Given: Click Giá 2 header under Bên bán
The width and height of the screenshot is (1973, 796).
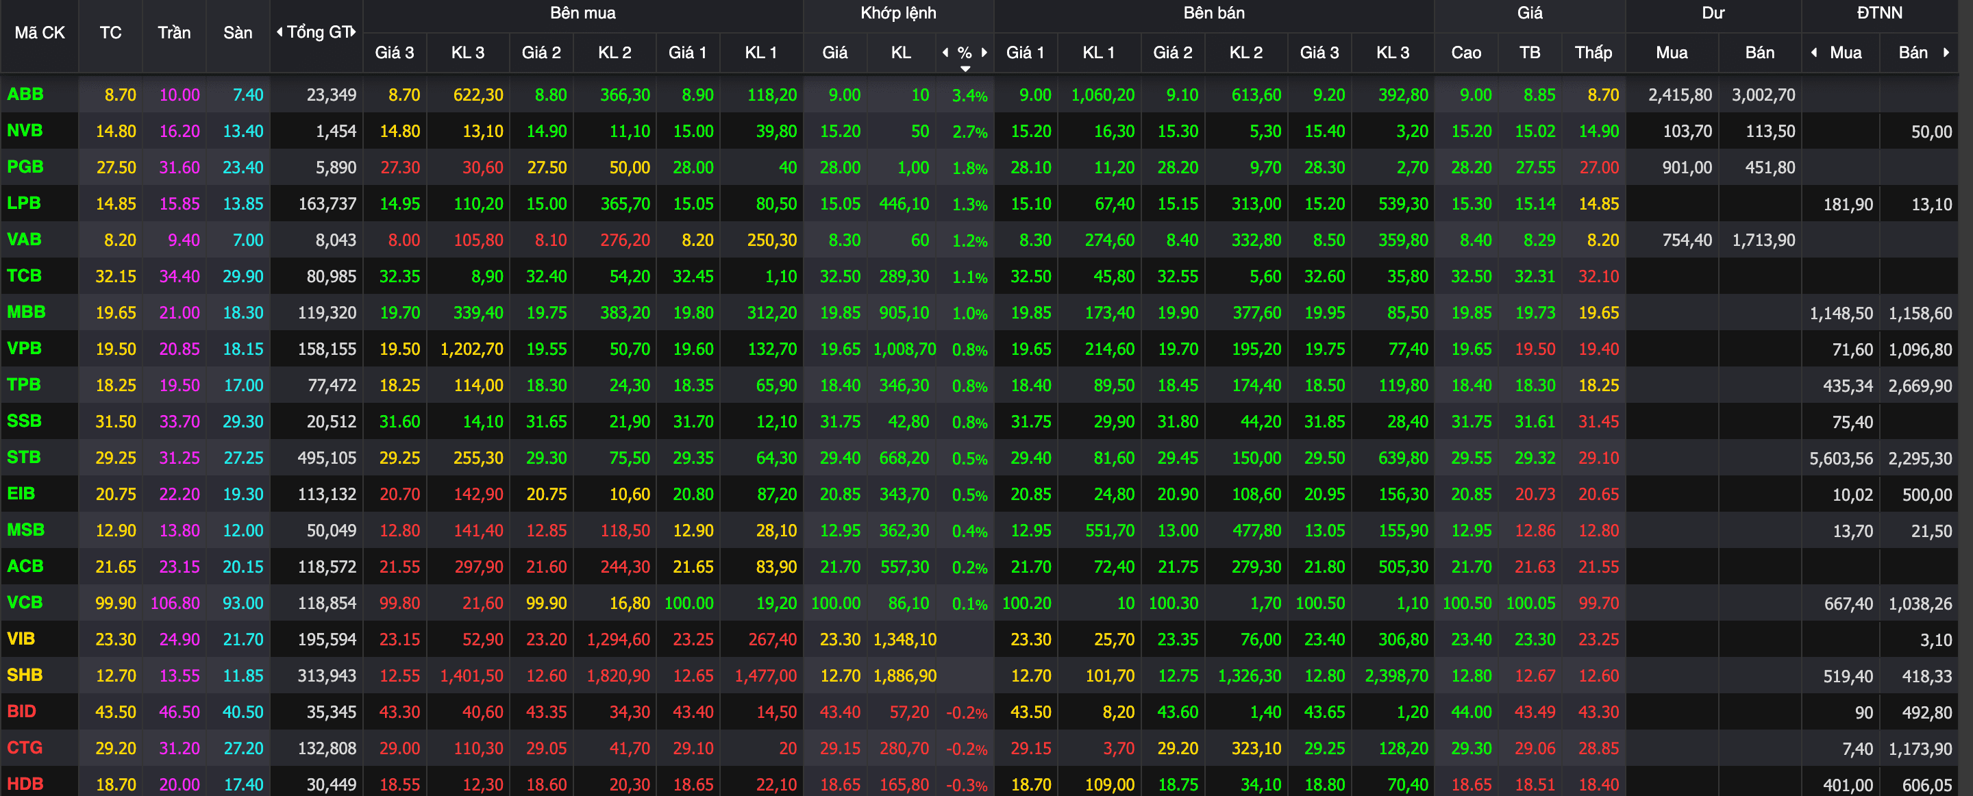Looking at the screenshot, I should click(1173, 52).
